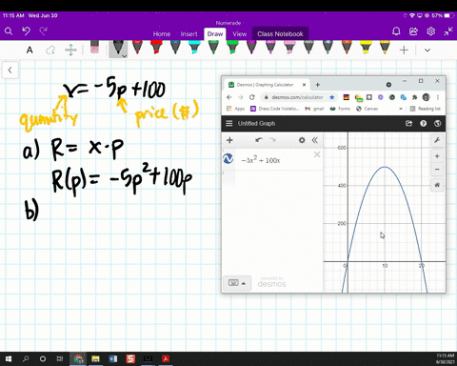Open the Chrome profile avatar

(x=427, y=97)
